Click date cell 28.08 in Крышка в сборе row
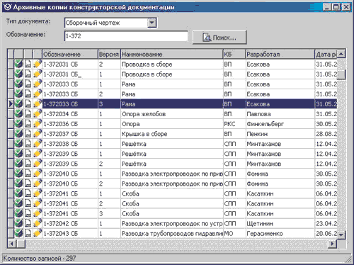Screen dimensions: 354x265 [326, 134]
